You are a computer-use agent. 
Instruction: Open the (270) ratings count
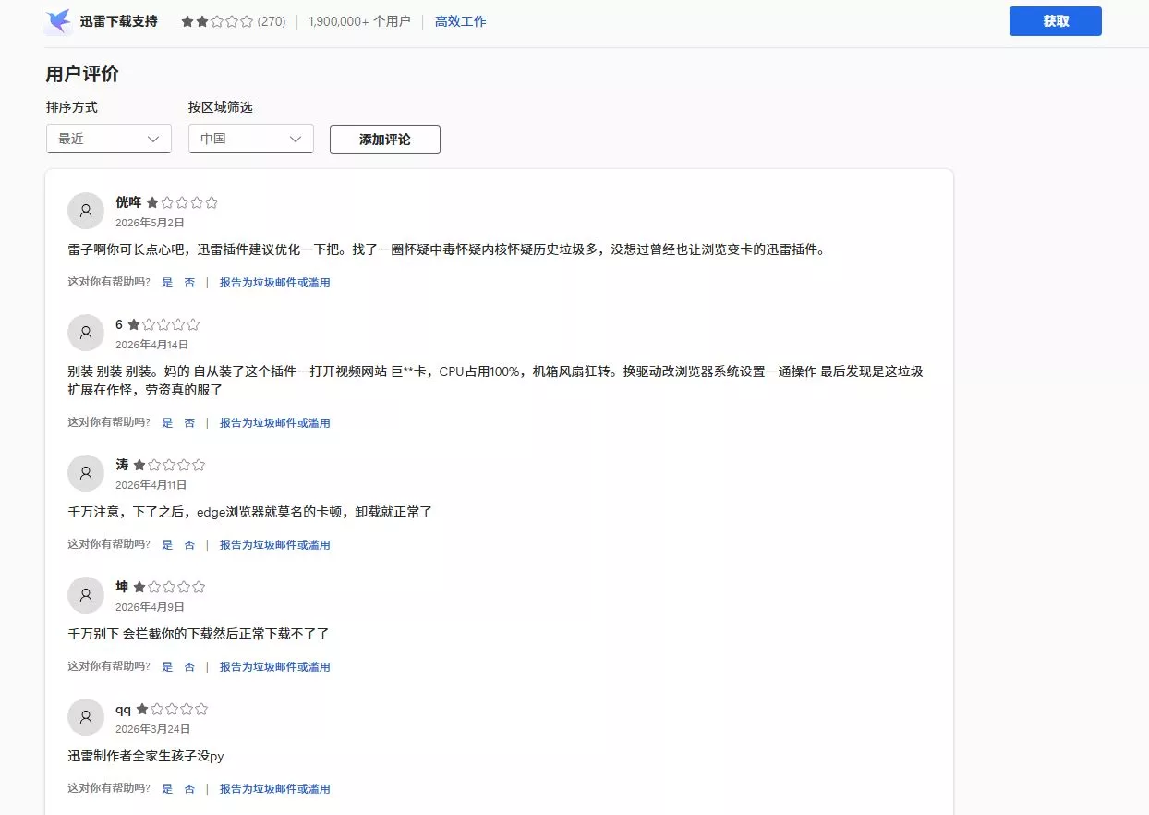point(271,21)
